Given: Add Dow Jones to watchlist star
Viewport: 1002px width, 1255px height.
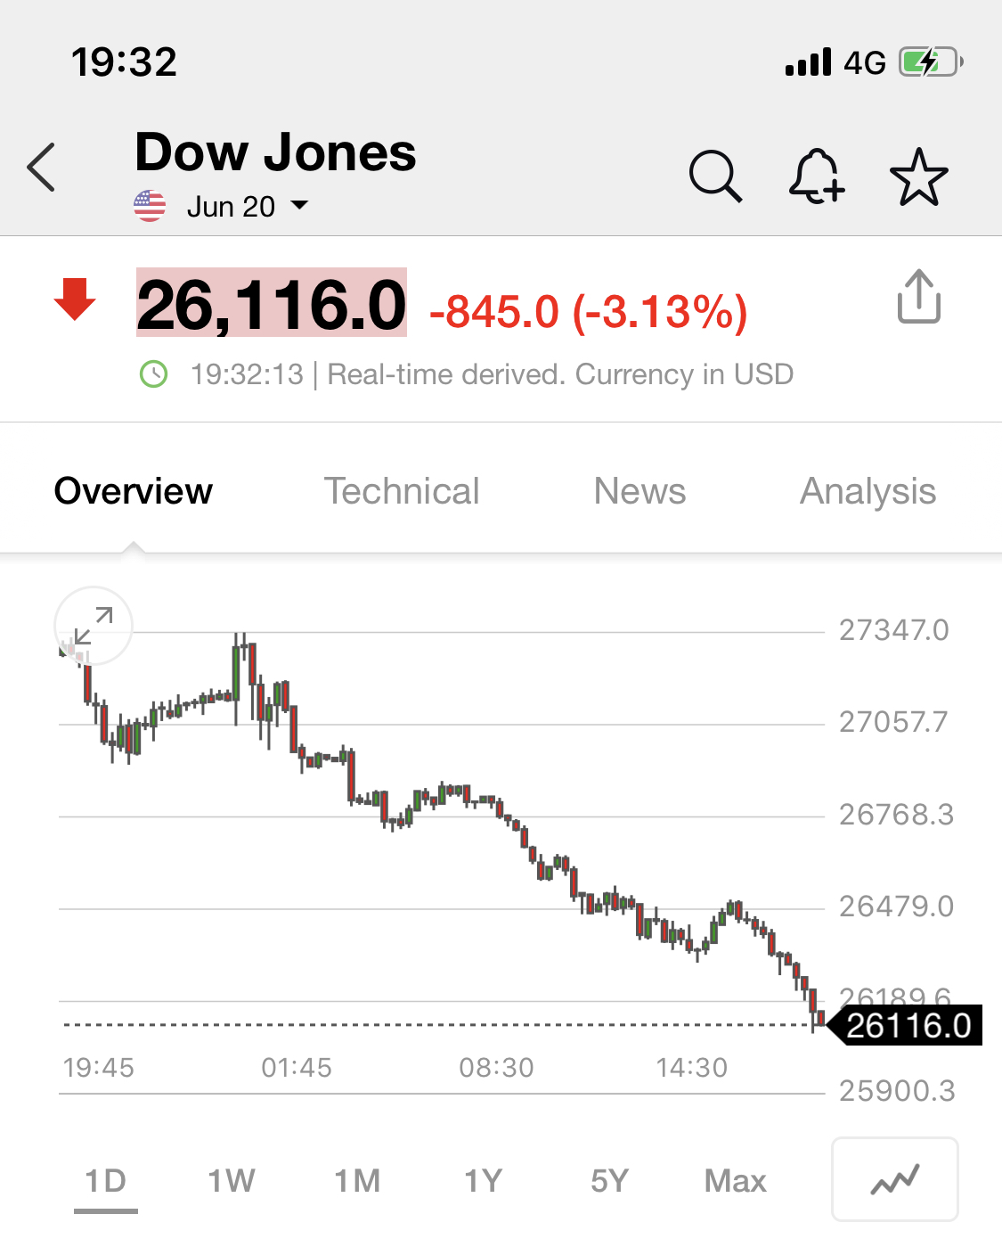Looking at the screenshot, I should (918, 176).
